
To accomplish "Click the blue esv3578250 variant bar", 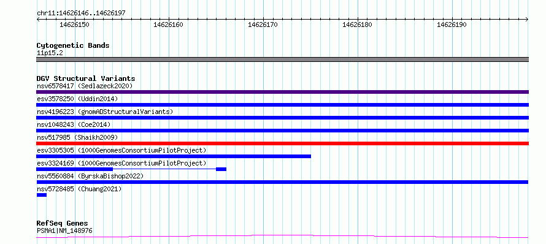I will pyautogui.click(x=282, y=105).
